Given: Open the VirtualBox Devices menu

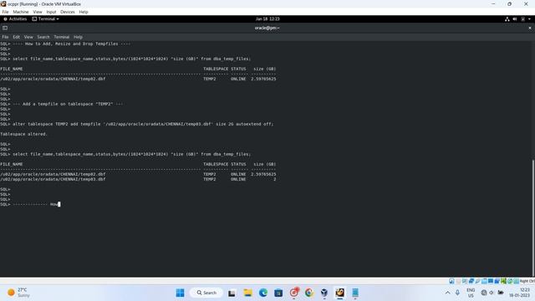Looking at the screenshot, I should (x=68, y=12).
